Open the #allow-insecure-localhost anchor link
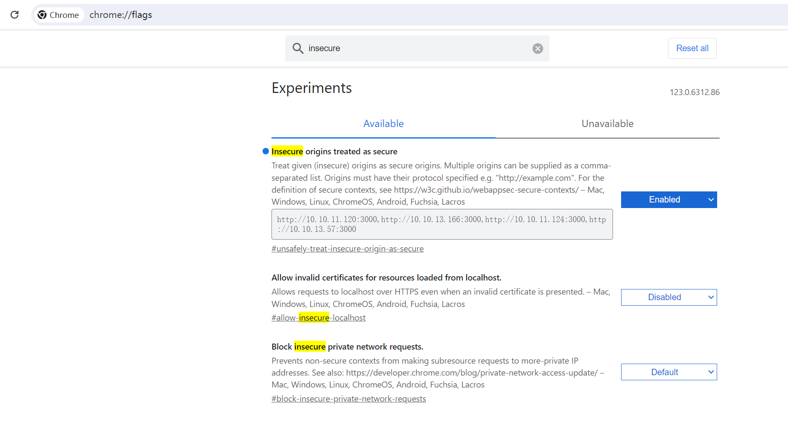The width and height of the screenshot is (788, 431). click(x=318, y=318)
